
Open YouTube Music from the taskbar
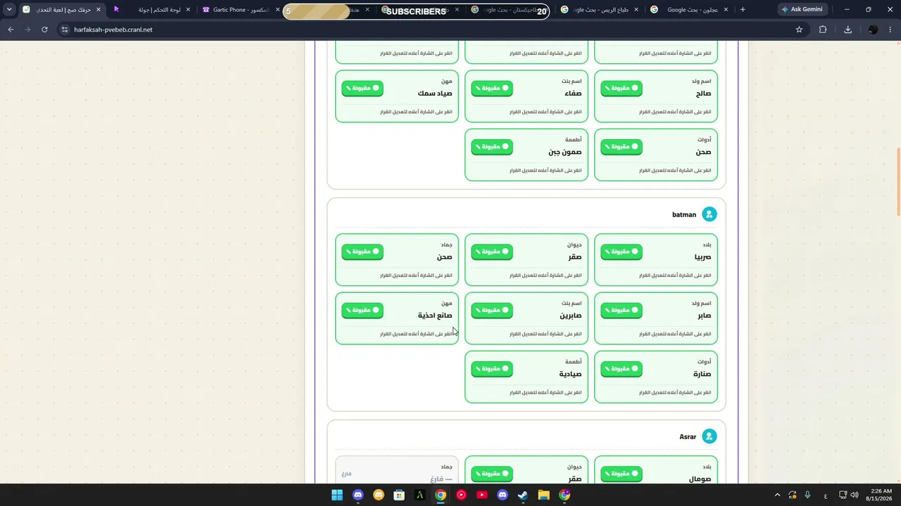click(461, 495)
